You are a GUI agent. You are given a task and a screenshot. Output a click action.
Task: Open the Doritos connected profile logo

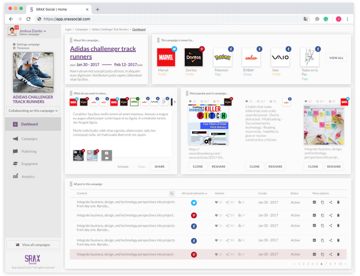point(194,57)
